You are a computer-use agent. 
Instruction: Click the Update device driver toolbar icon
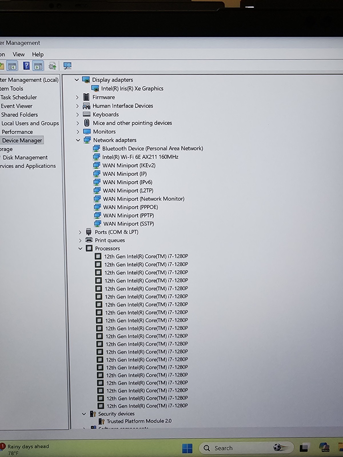(x=52, y=66)
